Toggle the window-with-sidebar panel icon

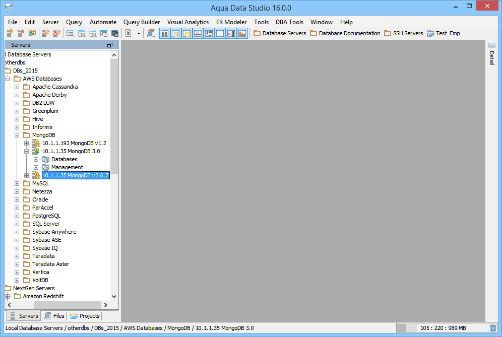coord(176,33)
